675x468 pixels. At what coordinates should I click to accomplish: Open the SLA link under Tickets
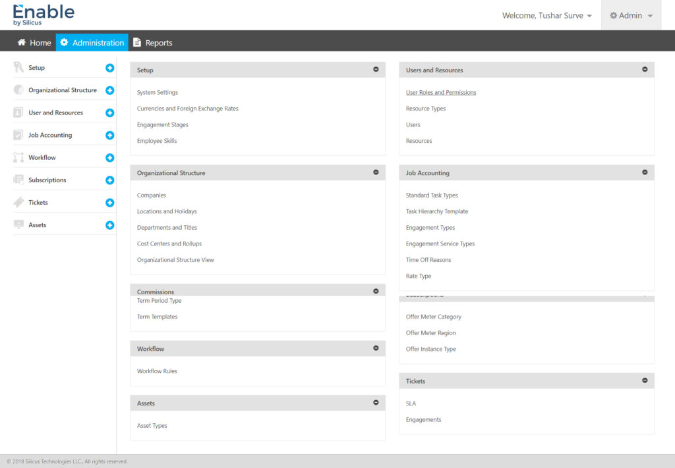point(411,403)
